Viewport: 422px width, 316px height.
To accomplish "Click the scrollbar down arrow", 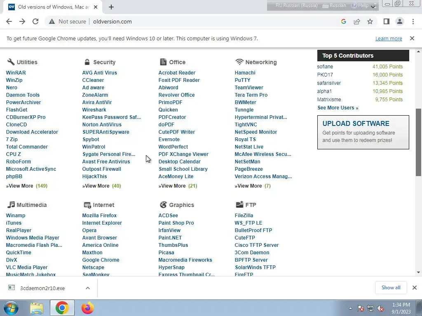I will tap(418, 272).
